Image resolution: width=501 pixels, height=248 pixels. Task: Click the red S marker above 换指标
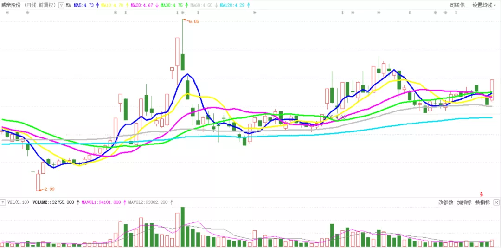(x=482, y=194)
